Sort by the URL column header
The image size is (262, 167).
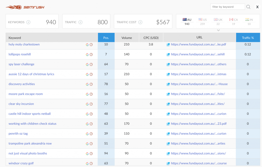200,37
